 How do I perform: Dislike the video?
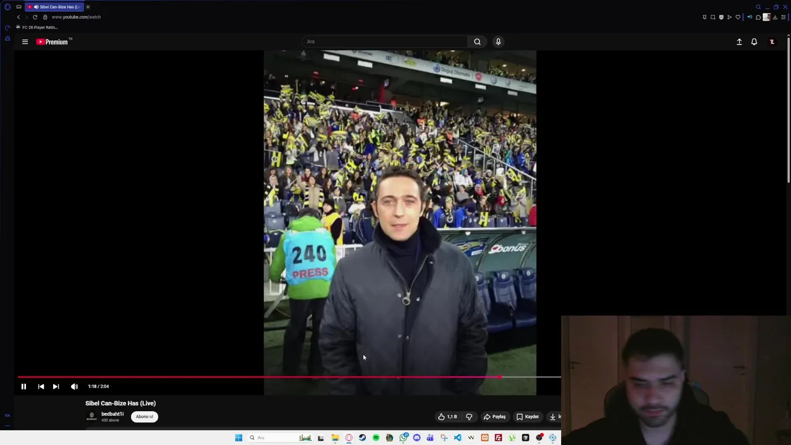pos(469,417)
